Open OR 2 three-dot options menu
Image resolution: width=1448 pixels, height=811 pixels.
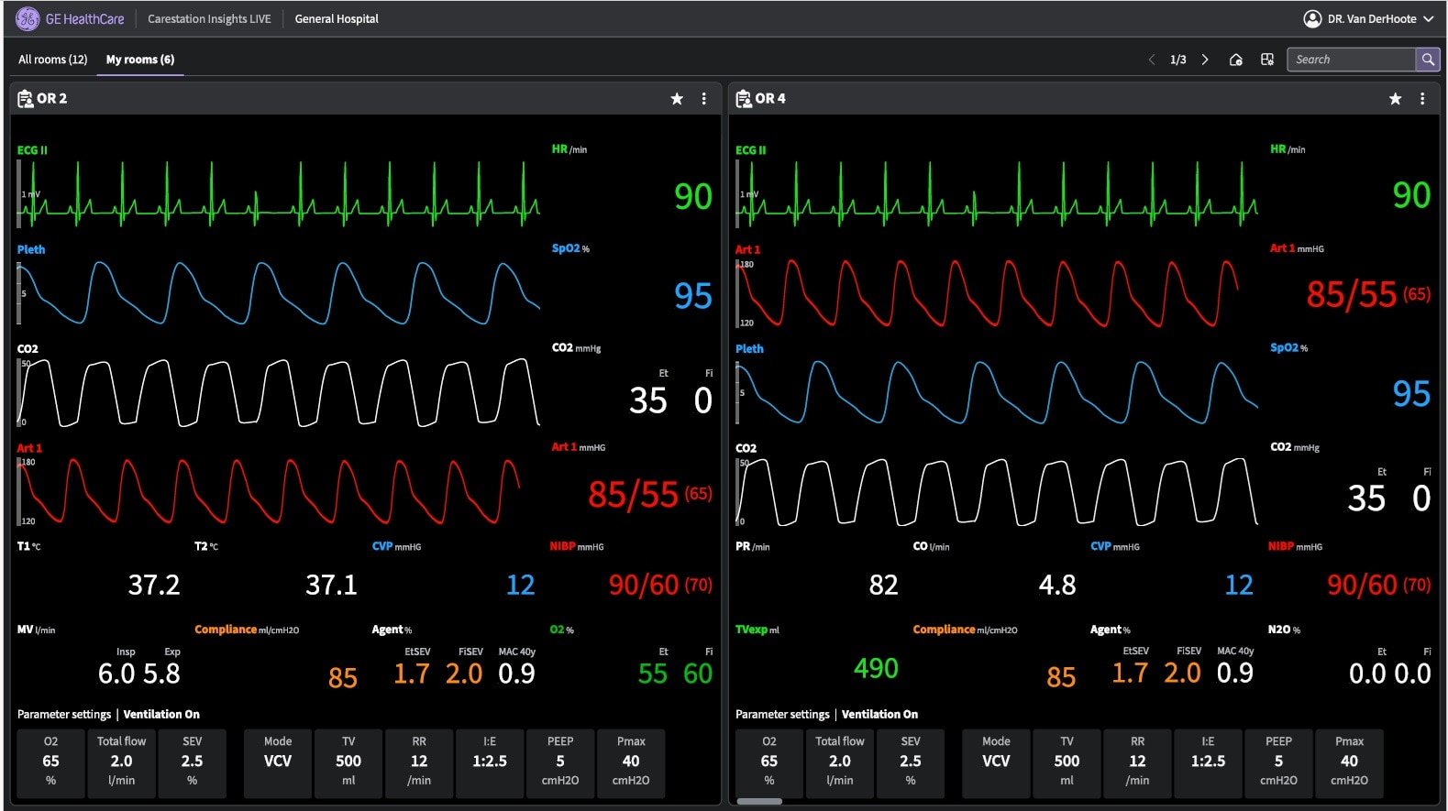point(704,99)
